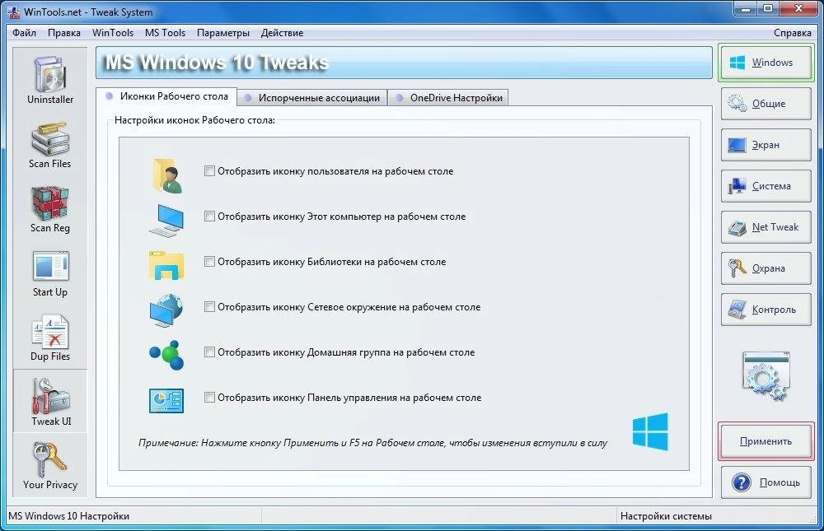Open the Действие menu
This screenshot has height=531, width=824.
coord(282,33)
